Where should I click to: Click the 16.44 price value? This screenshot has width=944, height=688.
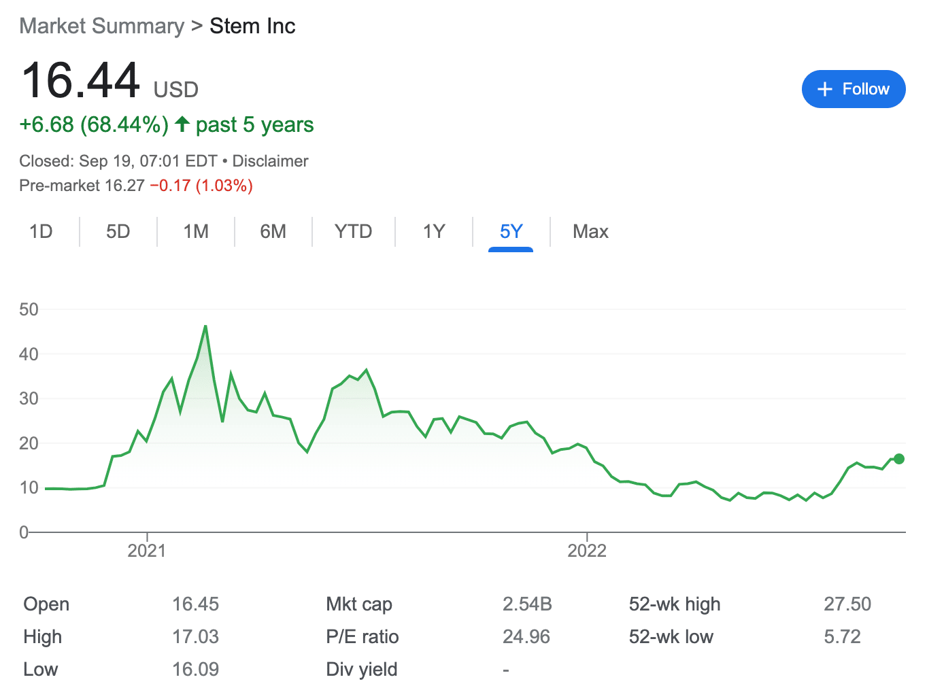point(80,80)
